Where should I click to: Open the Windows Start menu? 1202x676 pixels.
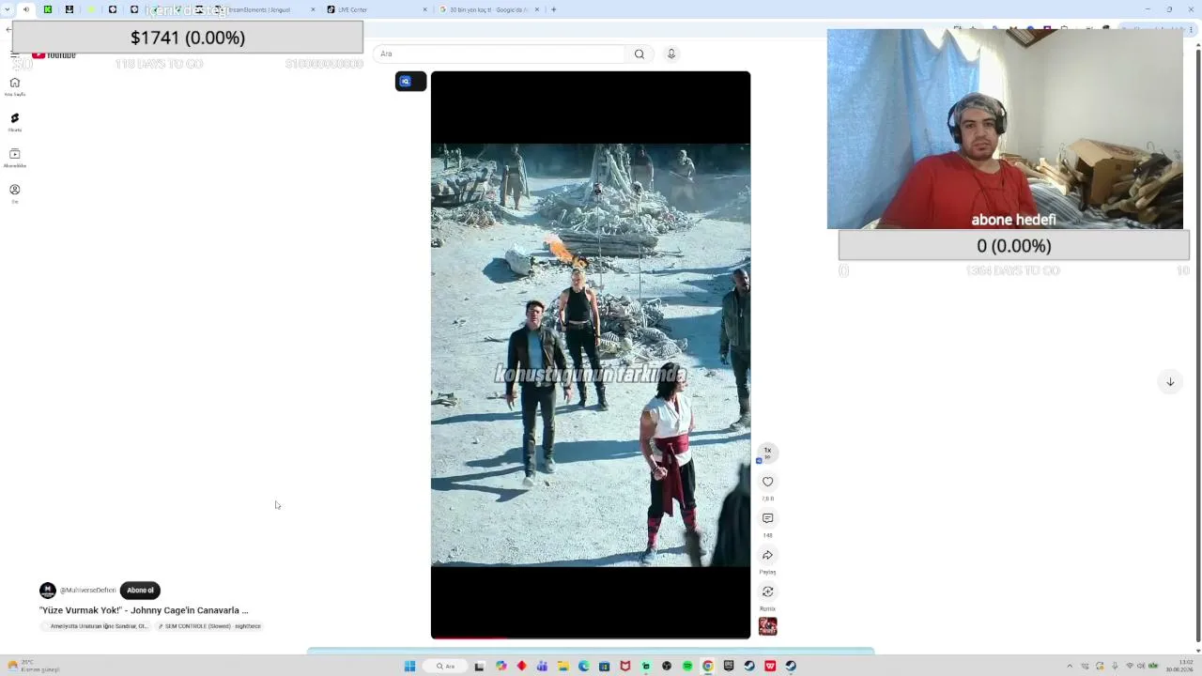pyautogui.click(x=409, y=666)
